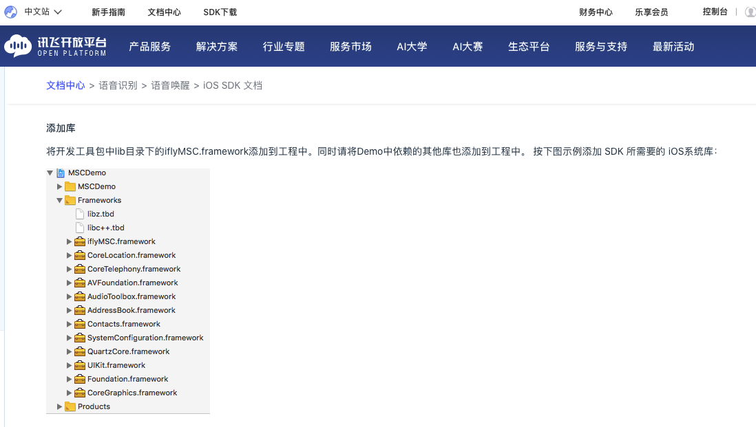
Task: Click the iOS SDK 文档 breadcrumb
Action: pos(233,86)
